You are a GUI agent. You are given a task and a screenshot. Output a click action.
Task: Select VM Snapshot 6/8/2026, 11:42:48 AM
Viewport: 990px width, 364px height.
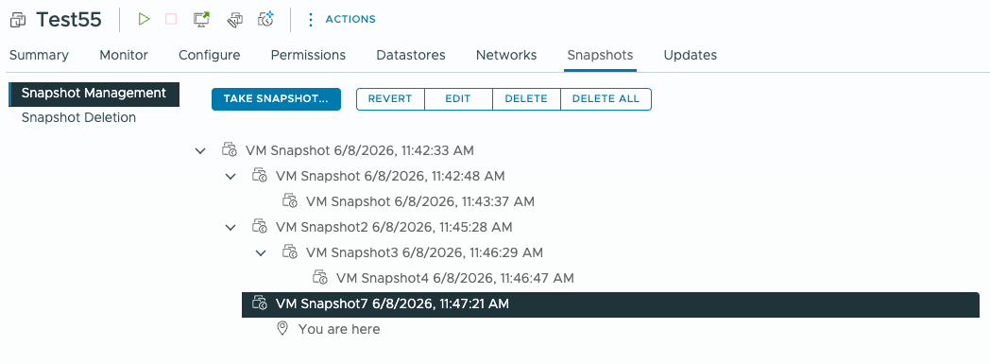coord(390,176)
